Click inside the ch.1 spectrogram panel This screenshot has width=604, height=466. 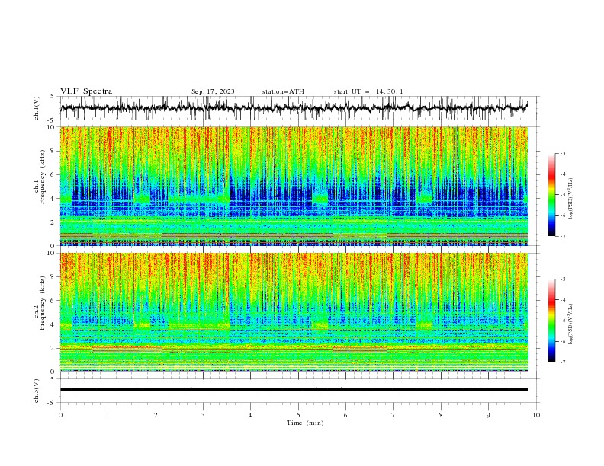(294, 186)
